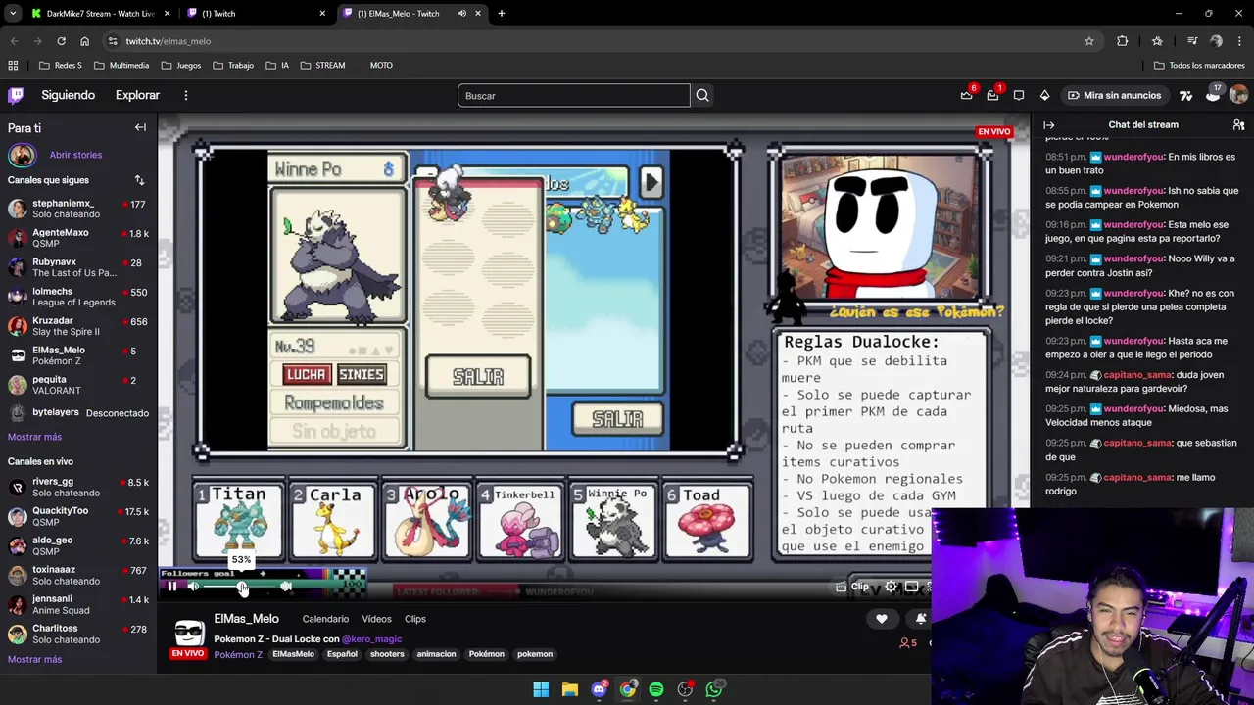This screenshot has width=1254, height=705.
Task: Open Windows Start menu
Action: point(541,689)
